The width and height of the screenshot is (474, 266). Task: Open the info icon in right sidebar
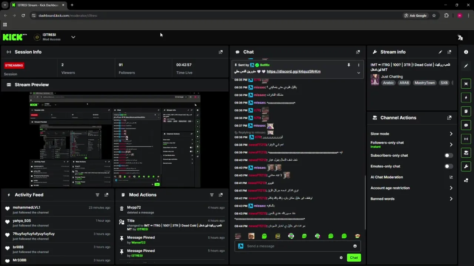pos(466,52)
